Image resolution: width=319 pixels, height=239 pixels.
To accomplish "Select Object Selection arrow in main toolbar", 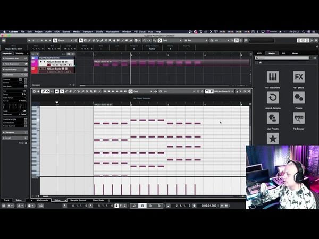I will click(x=81, y=41).
